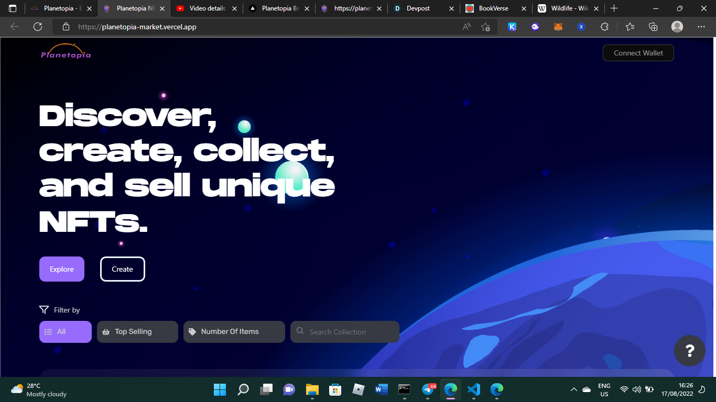
Task: Open a new browser tab
Action: coord(614,8)
